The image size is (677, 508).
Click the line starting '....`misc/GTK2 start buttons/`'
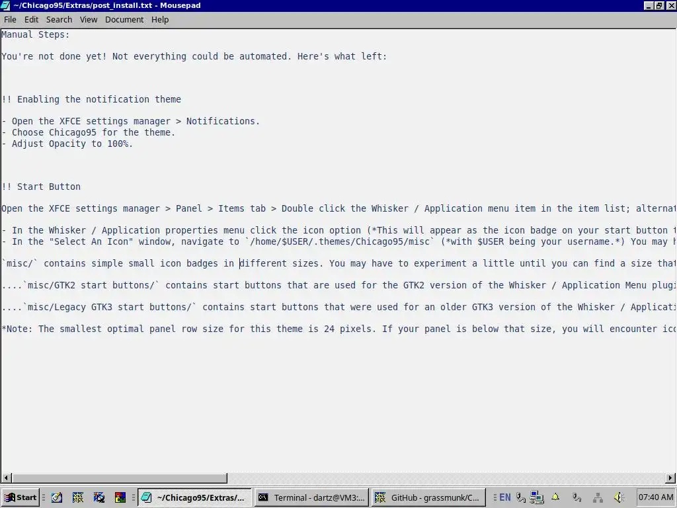pyautogui.click(x=338, y=285)
